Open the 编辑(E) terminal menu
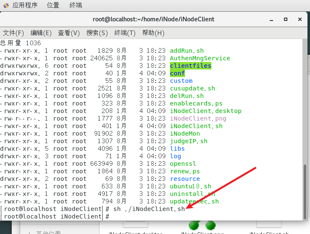Image resolution: width=310 pixels, height=234 pixels. point(41,33)
